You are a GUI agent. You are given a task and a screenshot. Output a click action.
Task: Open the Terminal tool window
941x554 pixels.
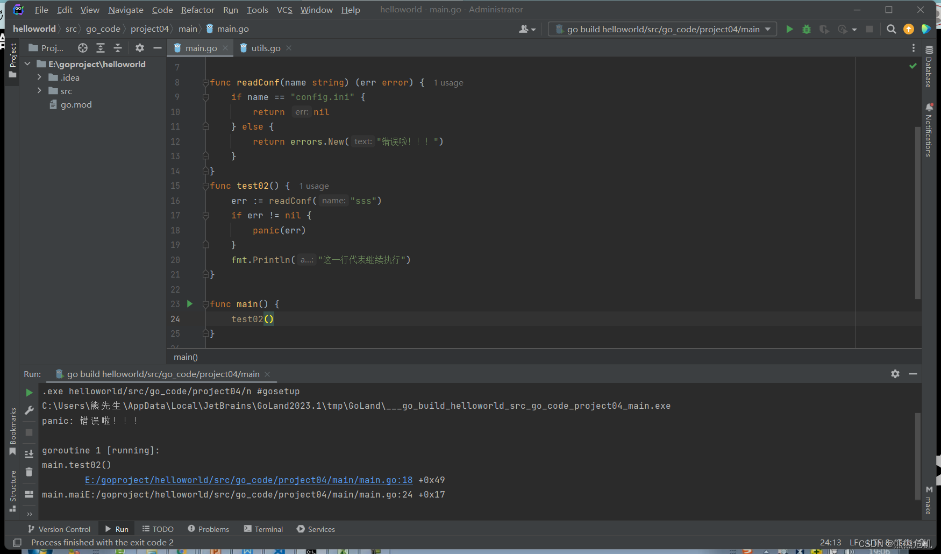(263, 529)
